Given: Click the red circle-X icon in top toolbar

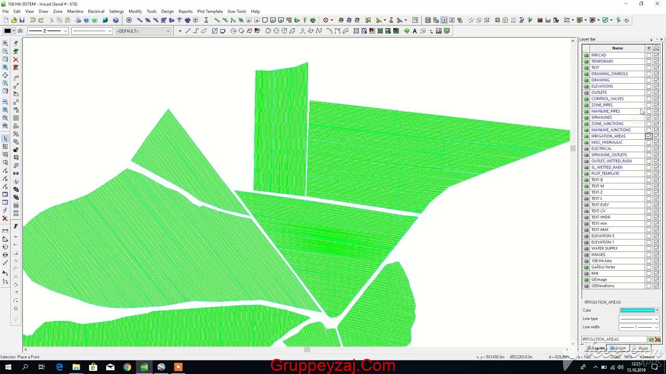Looking at the screenshot, I should click(326, 20).
